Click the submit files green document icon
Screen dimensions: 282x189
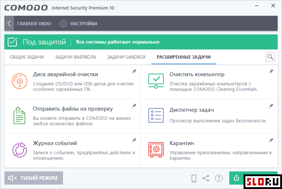(19, 115)
